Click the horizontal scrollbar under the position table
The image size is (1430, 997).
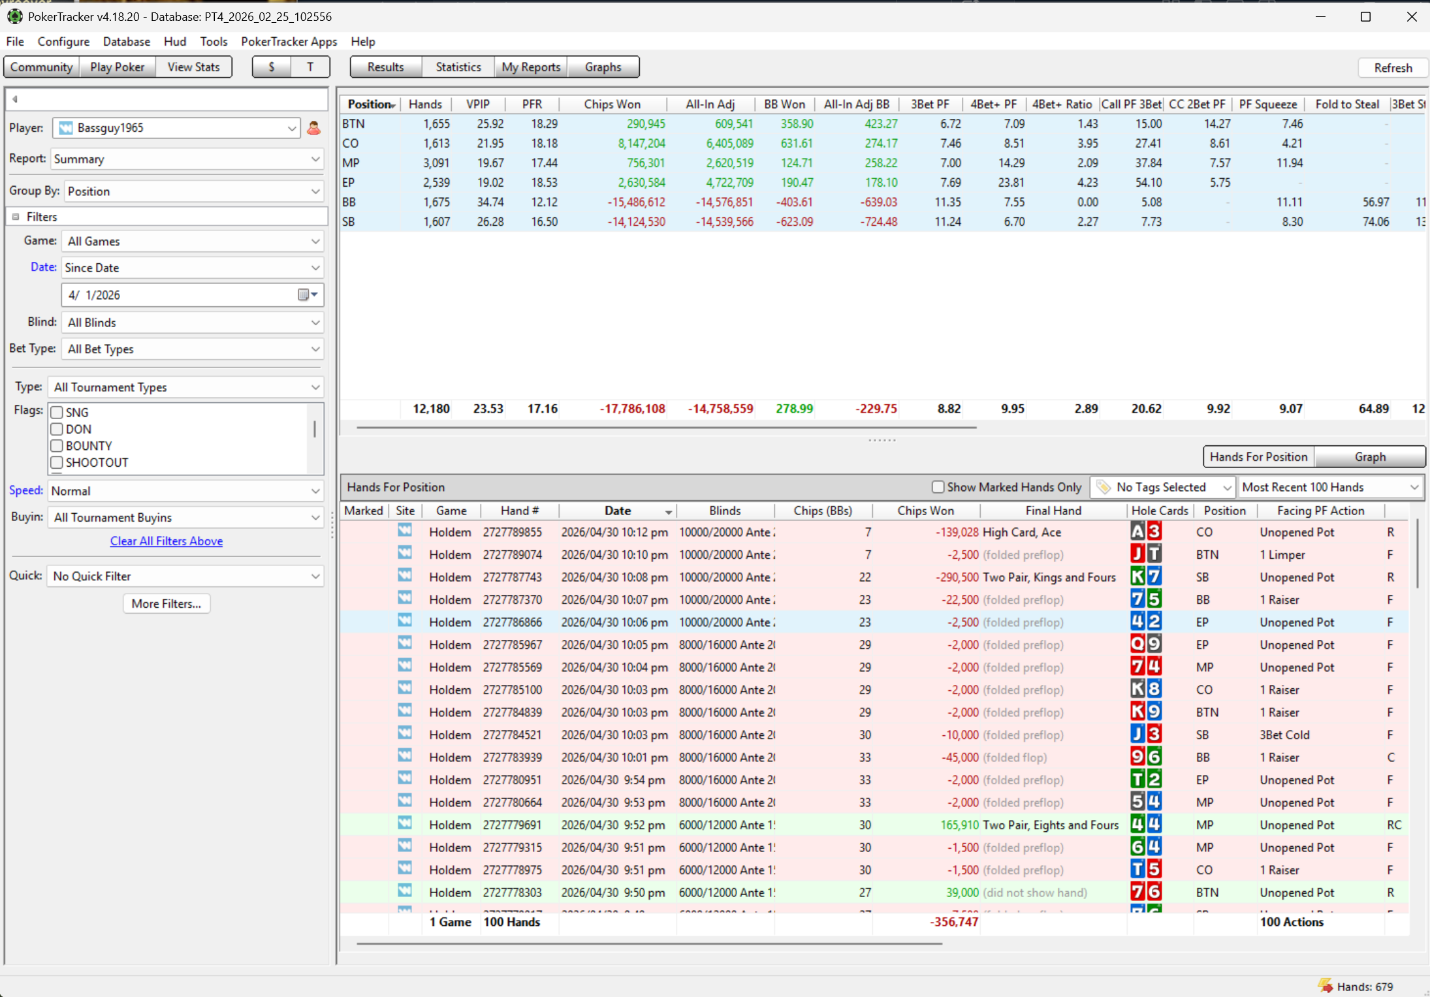(666, 428)
